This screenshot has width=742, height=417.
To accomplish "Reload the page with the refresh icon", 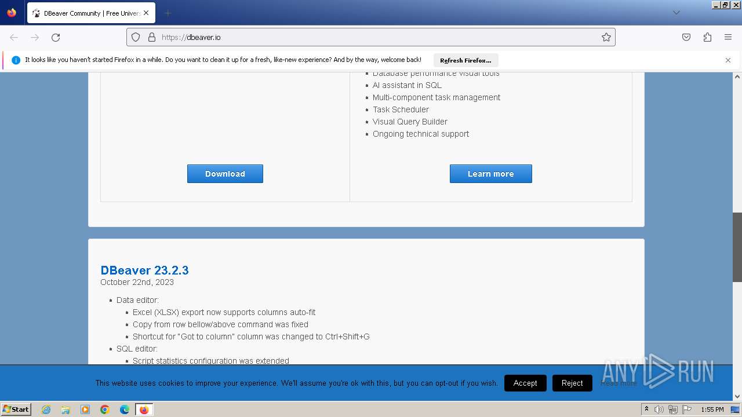I will 56,37.
